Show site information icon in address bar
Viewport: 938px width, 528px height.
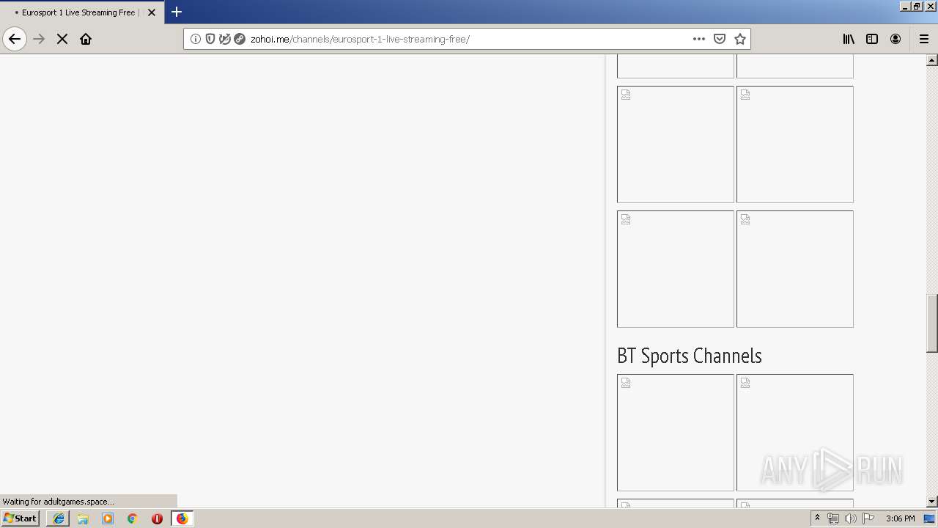[196, 39]
